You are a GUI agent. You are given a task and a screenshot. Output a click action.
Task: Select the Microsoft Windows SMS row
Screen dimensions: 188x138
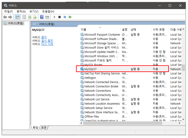131,56
